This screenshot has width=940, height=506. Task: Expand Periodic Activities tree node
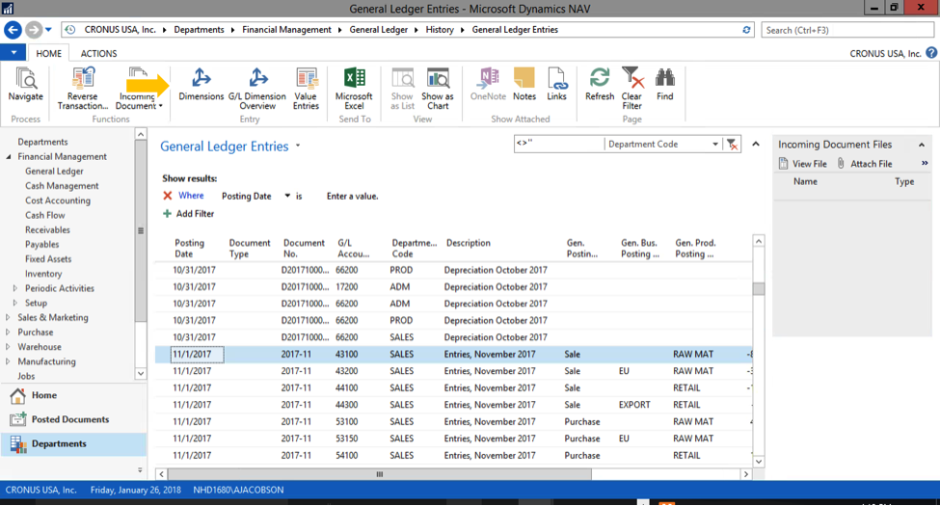tap(15, 288)
